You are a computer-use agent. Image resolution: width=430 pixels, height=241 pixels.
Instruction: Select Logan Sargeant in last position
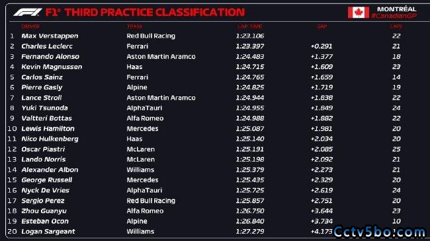pyautogui.click(x=48, y=231)
